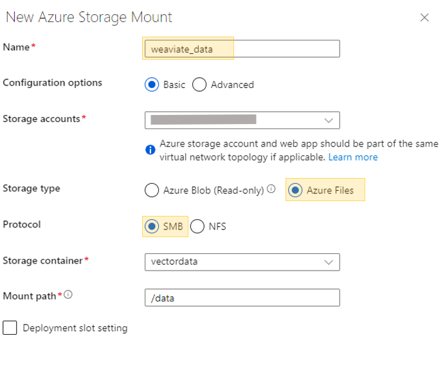Click the Protocol label text
Viewport: 445px width, 365px height.
[x=22, y=224]
